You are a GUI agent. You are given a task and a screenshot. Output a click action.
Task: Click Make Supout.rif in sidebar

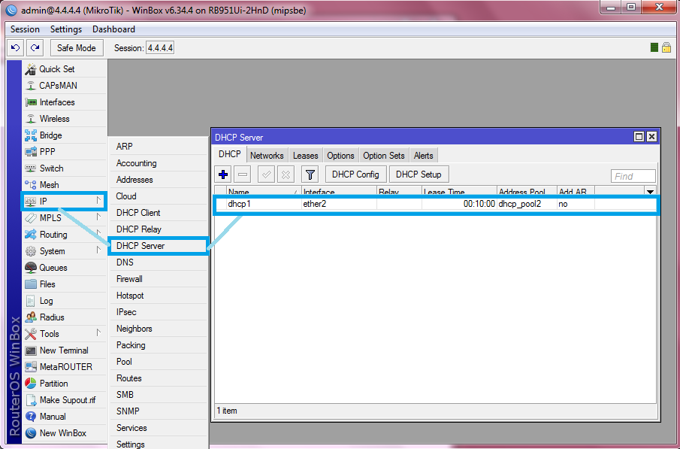tap(64, 400)
